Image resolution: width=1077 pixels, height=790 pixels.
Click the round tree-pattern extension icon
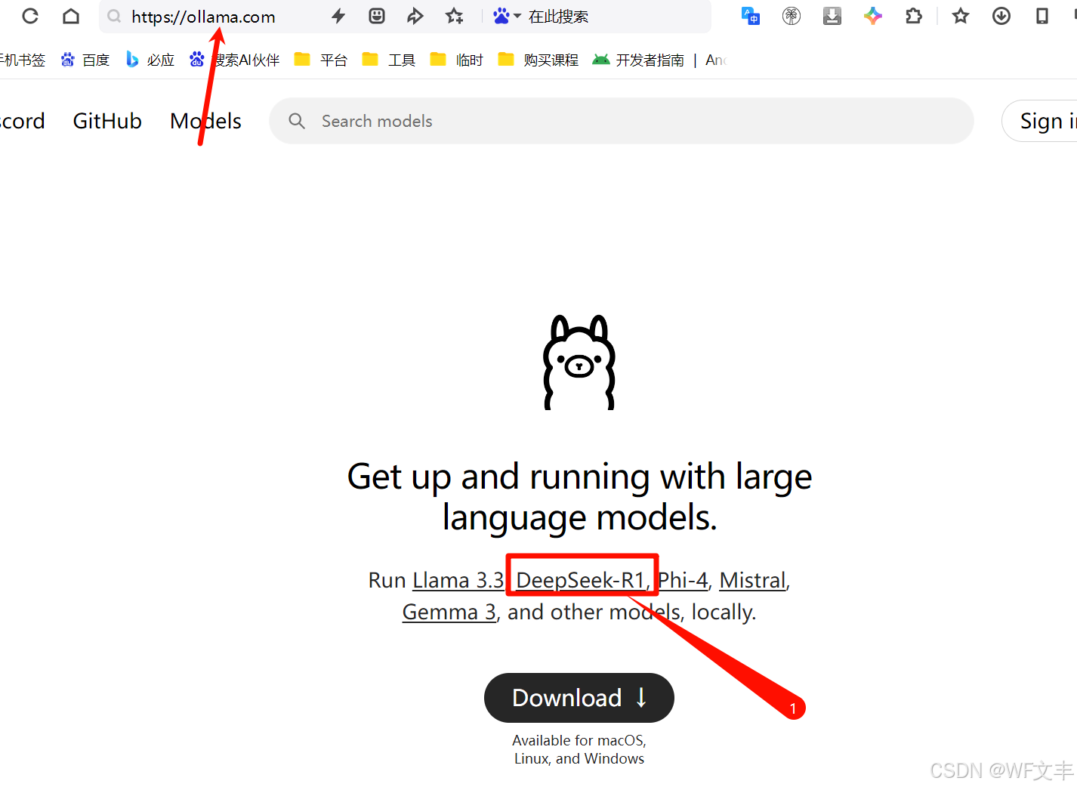pos(792,16)
